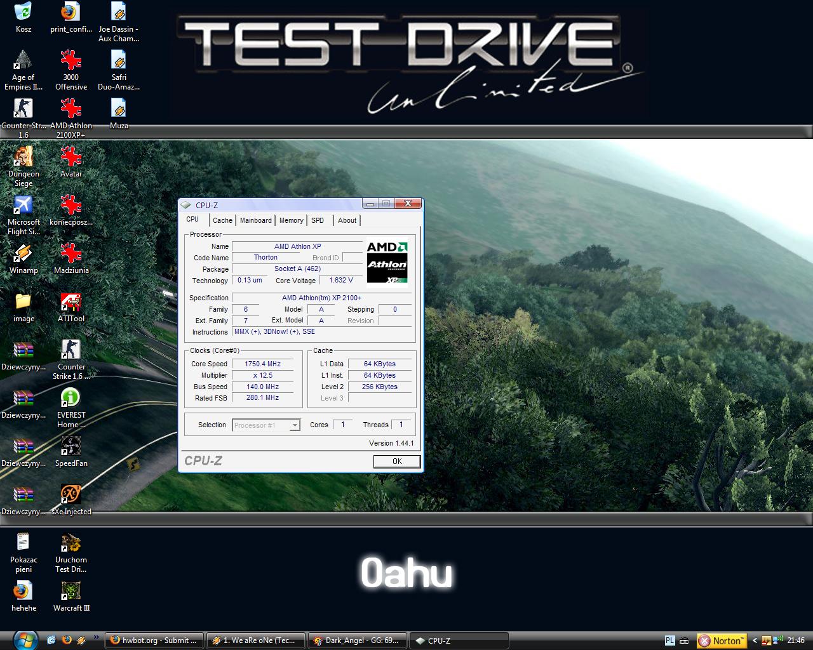
Task: Open first Dziewczyny... RAR archive
Action: coord(23,355)
